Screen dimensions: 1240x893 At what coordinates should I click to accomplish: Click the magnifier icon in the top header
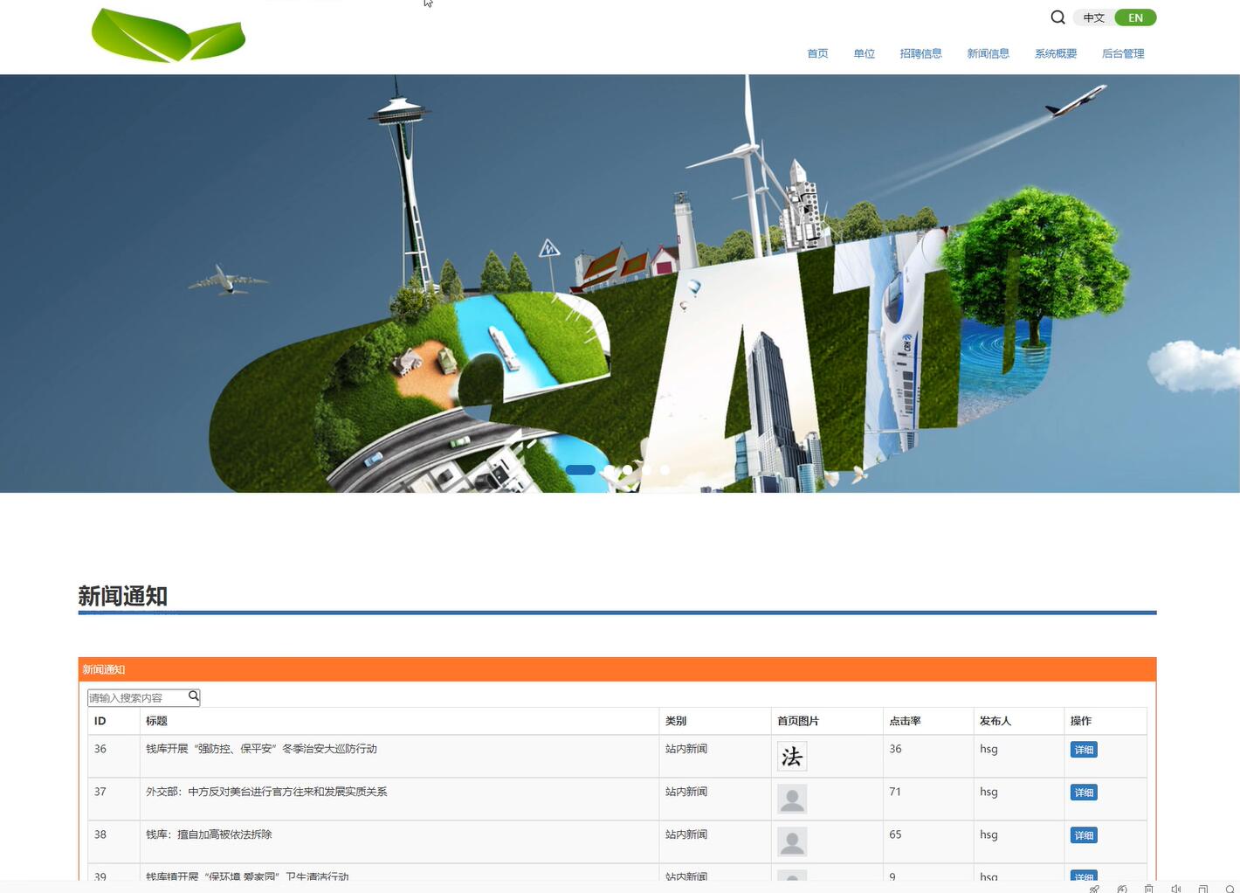1057,17
